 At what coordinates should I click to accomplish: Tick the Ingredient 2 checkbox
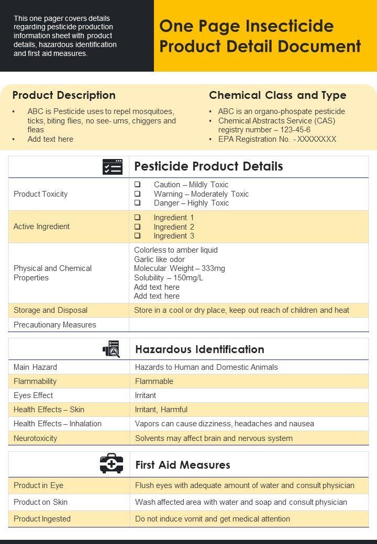tap(137, 226)
